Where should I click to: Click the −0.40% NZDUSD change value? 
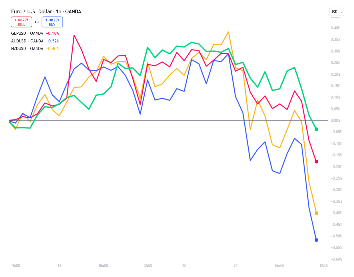52,48
